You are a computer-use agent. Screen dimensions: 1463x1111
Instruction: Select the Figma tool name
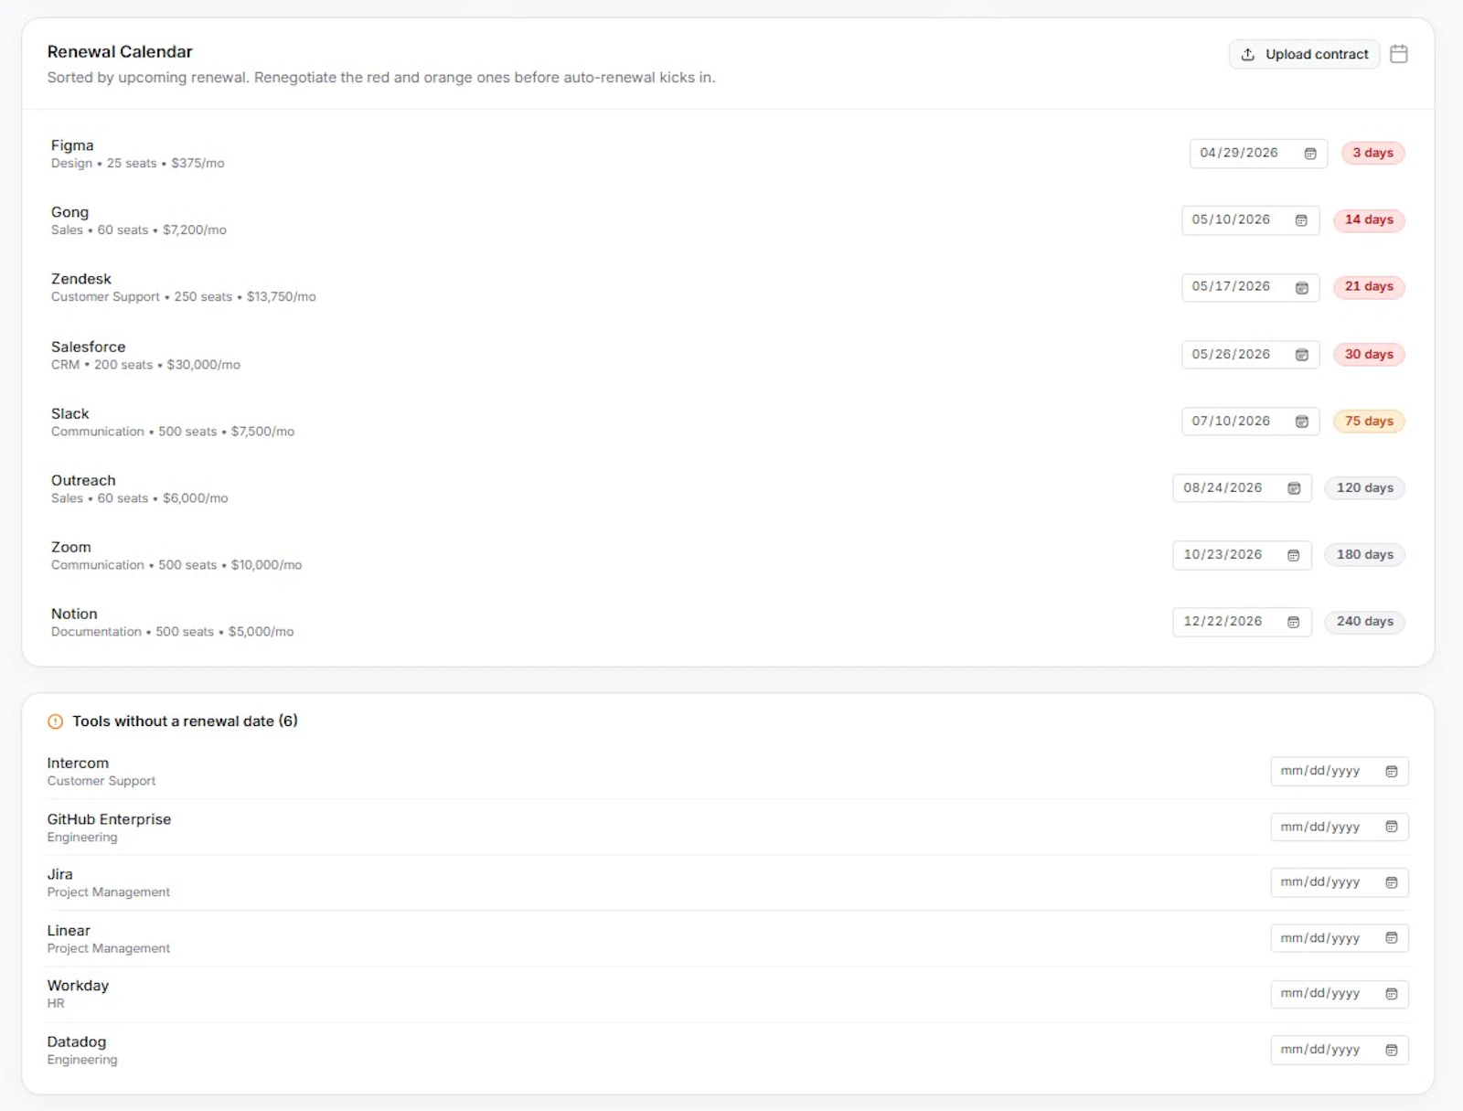pyautogui.click(x=72, y=145)
